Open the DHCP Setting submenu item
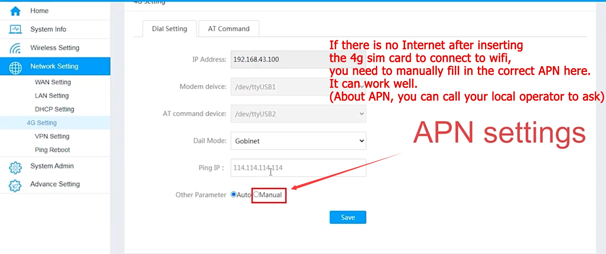This screenshot has width=606, height=254. (54, 109)
